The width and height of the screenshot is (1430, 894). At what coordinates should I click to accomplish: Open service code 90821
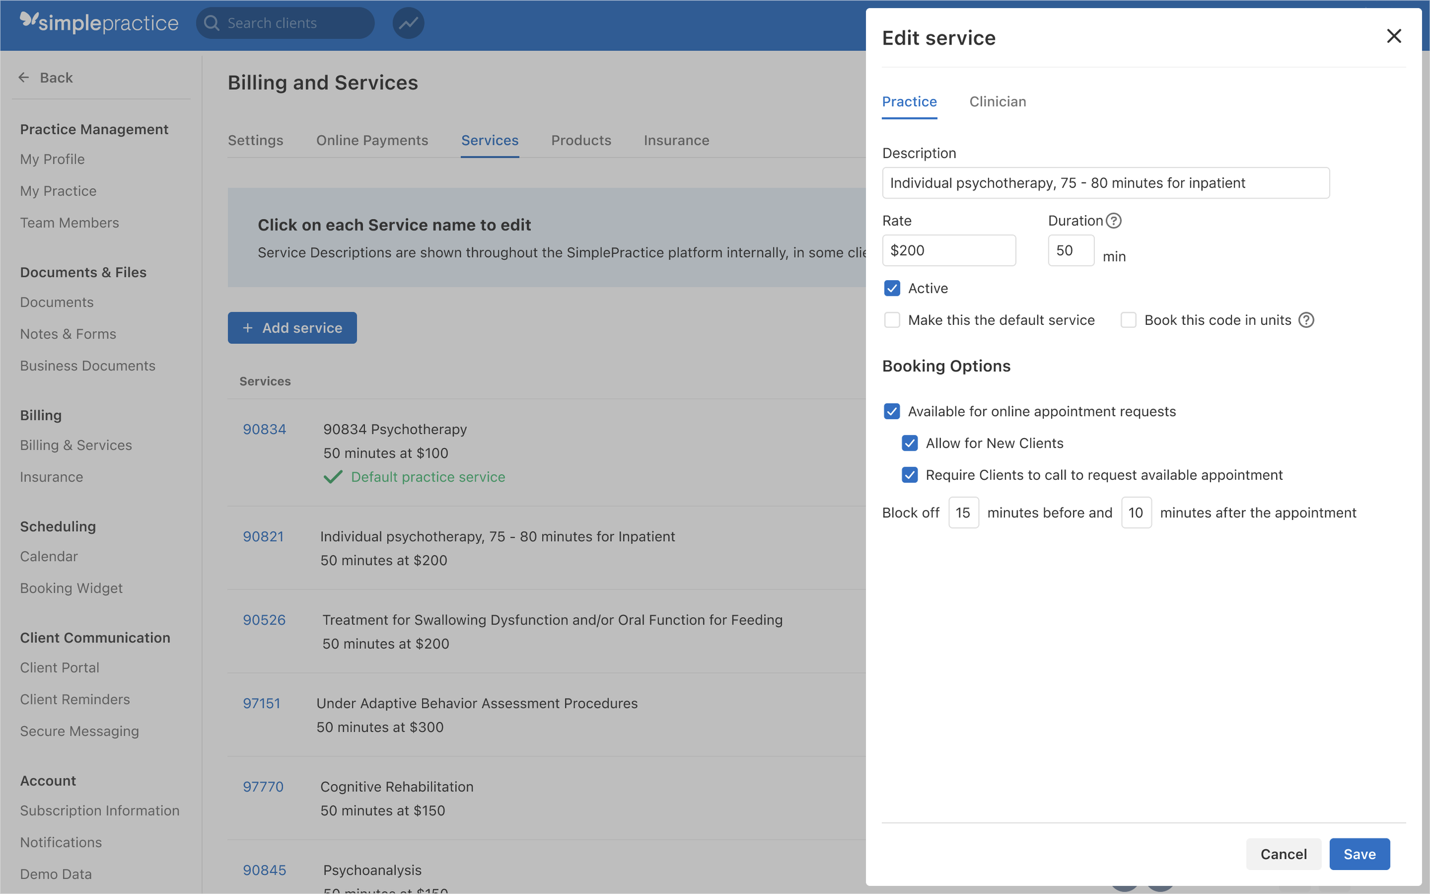pyautogui.click(x=263, y=537)
